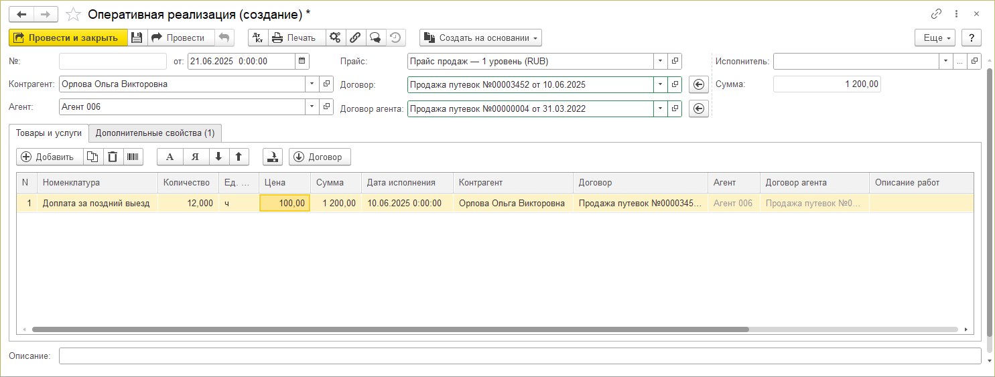995x377 pixels.
Task: Click the discussion chat bubbles icon
Action: pos(375,37)
